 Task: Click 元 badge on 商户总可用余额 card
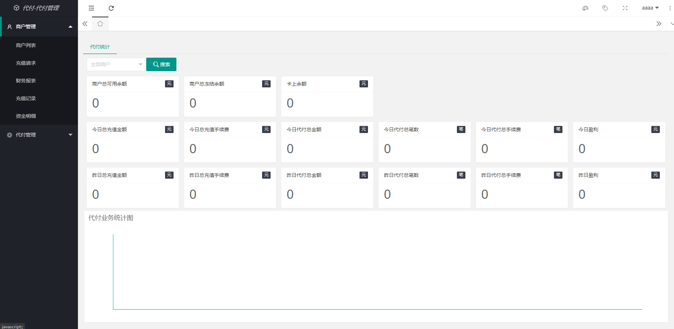coord(169,84)
